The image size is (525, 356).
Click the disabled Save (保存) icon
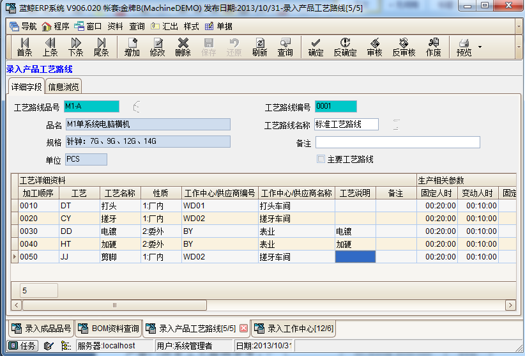(208, 47)
